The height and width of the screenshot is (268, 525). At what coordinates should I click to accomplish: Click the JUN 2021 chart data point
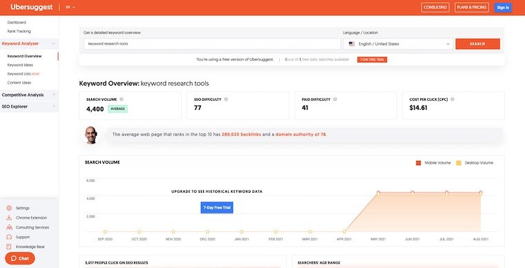pyautogui.click(x=412, y=193)
